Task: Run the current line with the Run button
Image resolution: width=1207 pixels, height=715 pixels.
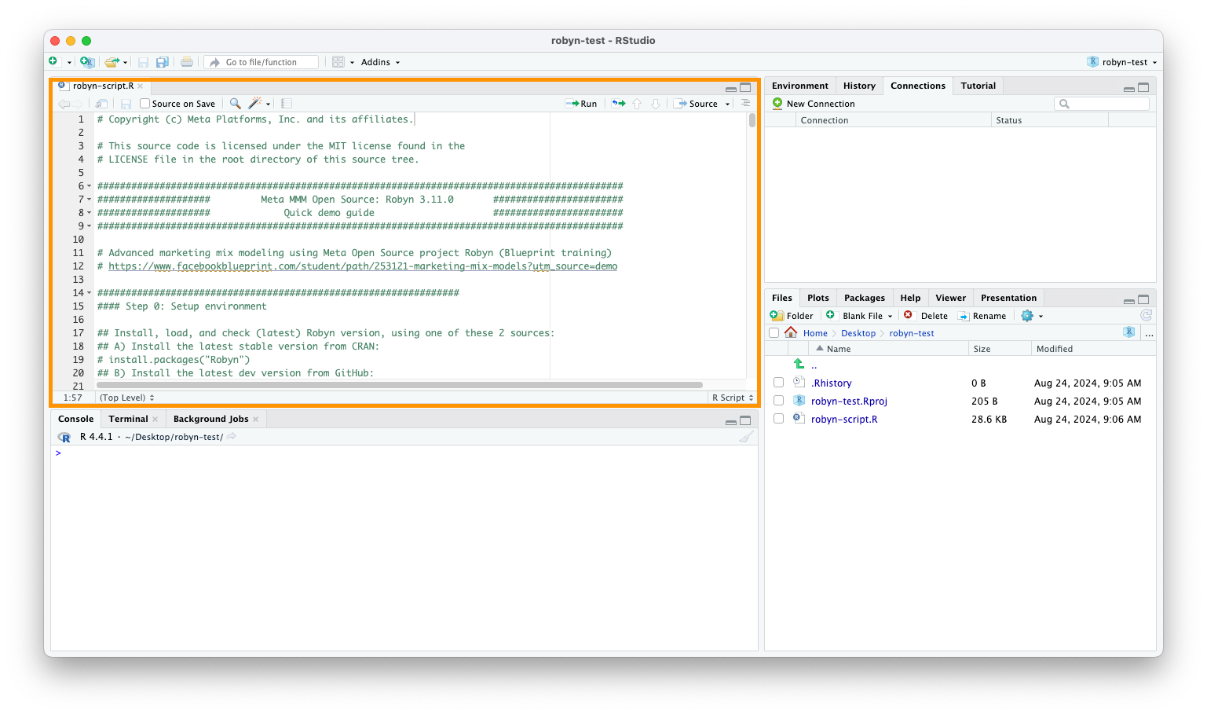Action: 581,103
